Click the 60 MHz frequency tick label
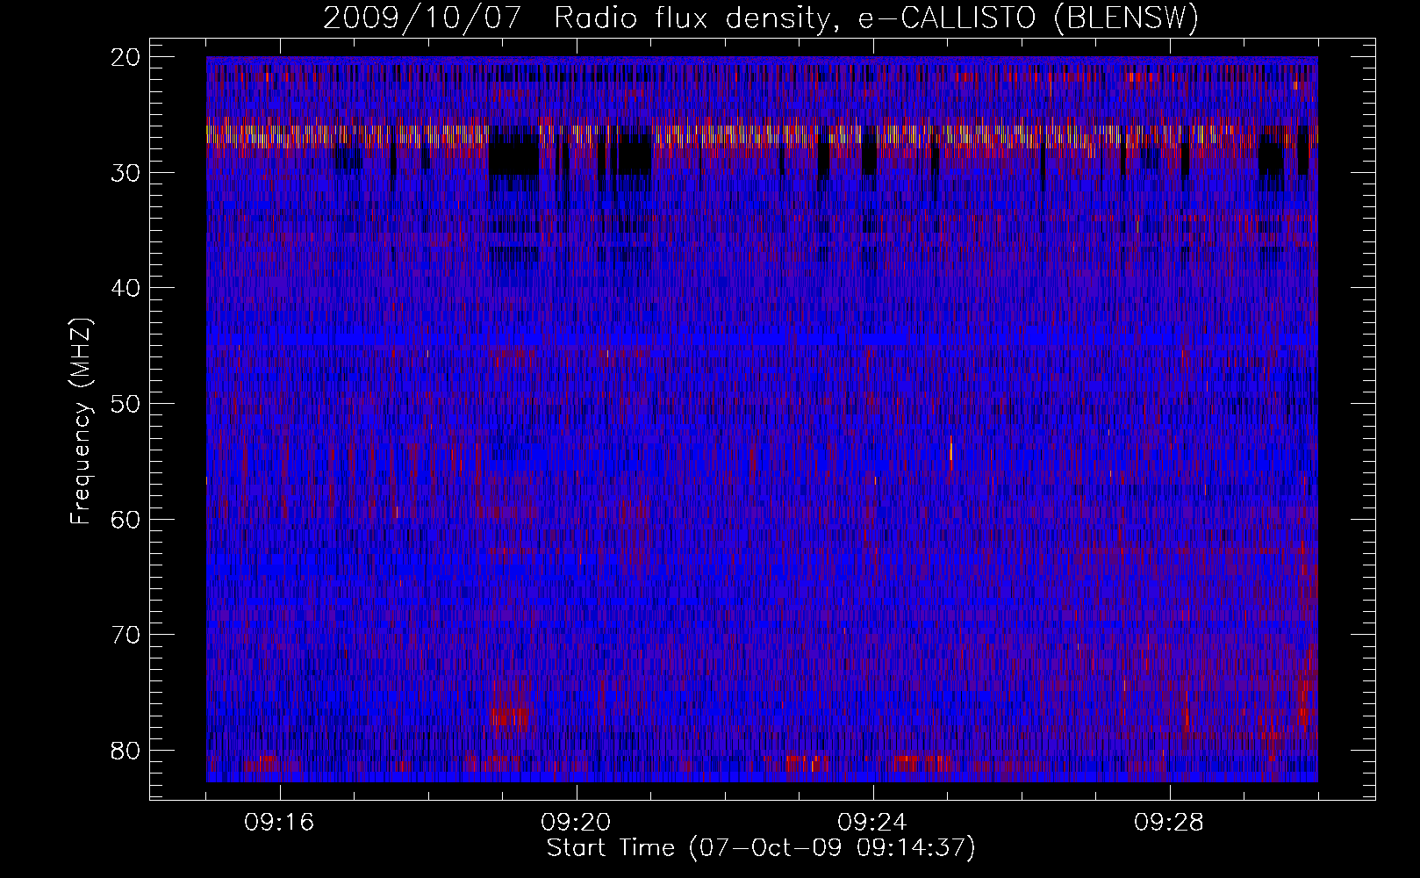This screenshot has height=878, width=1420. click(126, 519)
